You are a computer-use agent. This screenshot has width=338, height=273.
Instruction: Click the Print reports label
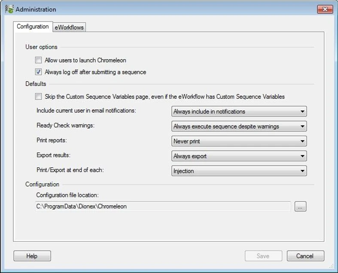point(52,140)
